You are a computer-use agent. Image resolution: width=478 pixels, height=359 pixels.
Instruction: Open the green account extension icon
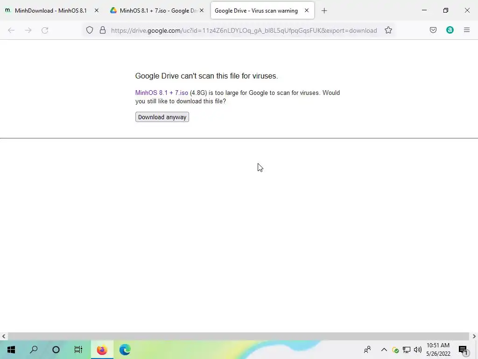(450, 30)
